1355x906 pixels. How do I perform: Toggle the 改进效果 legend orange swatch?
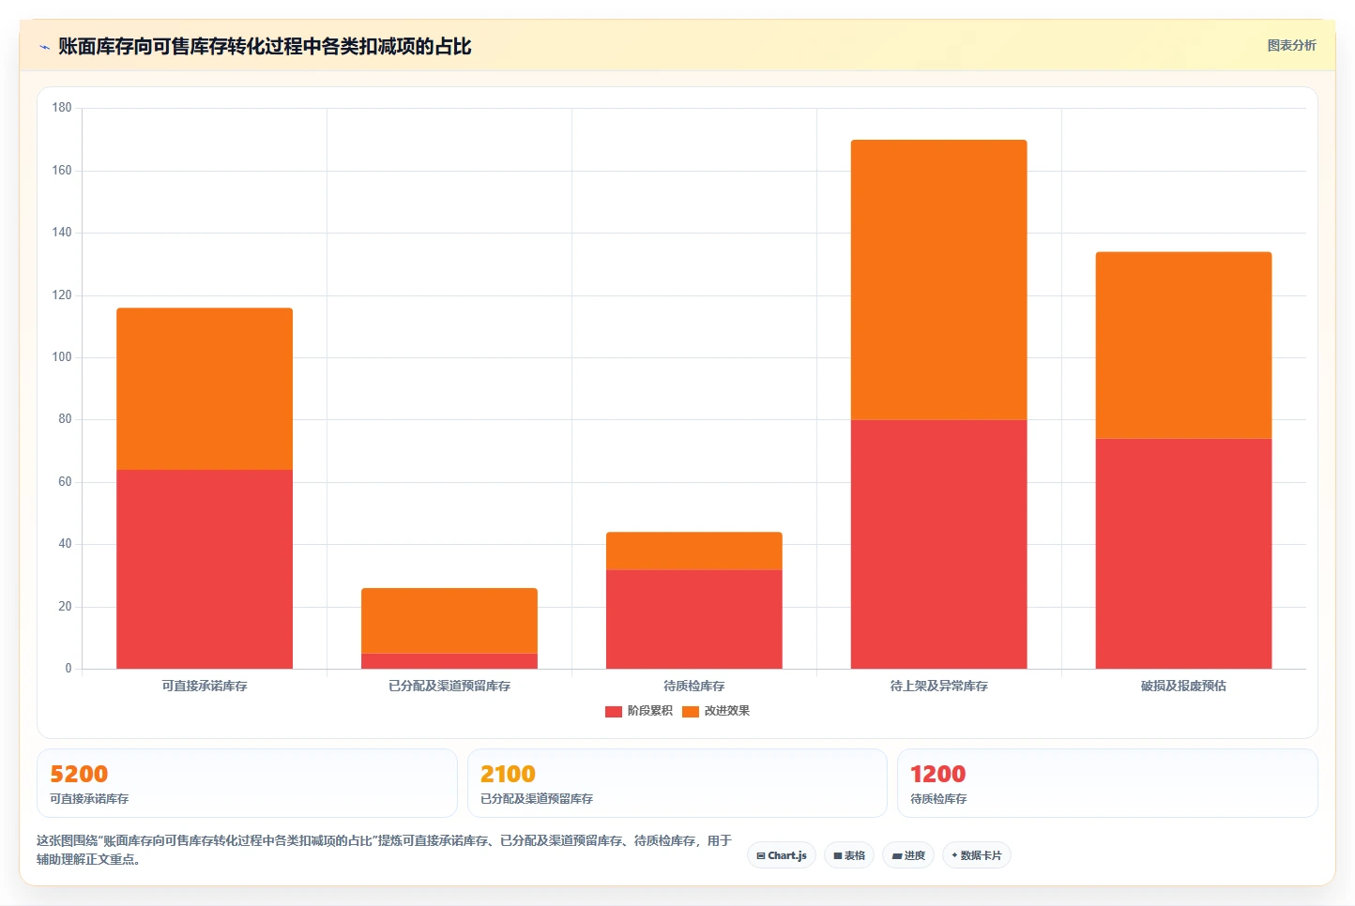(x=691, y=711)
